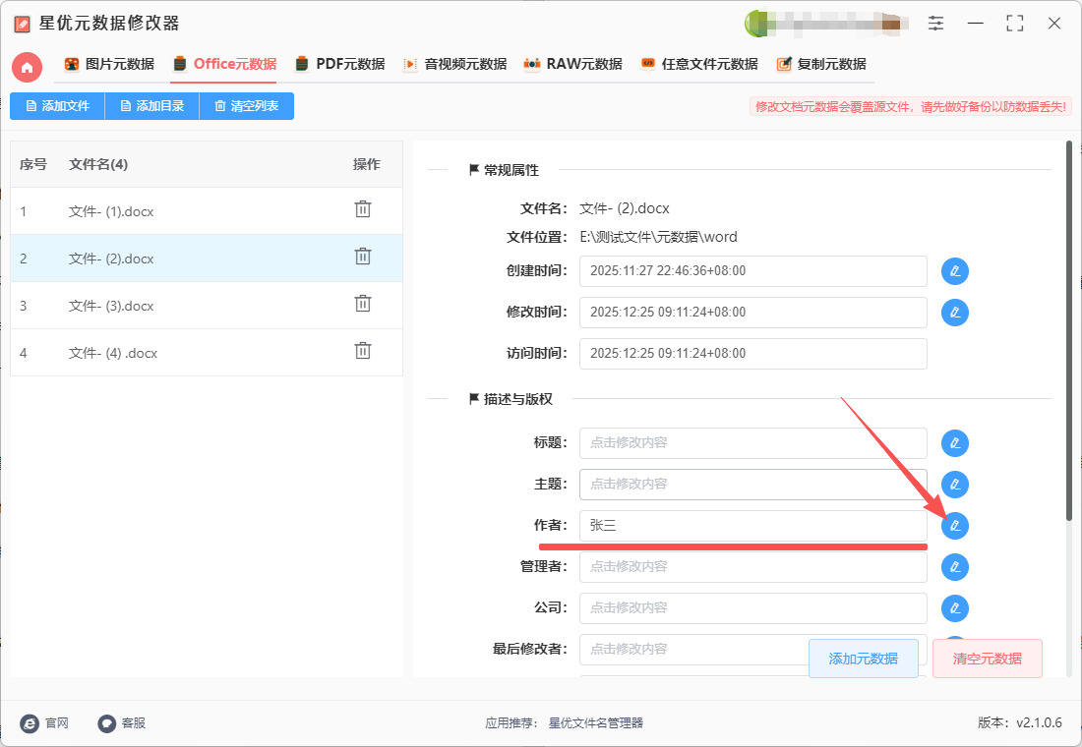Click the 修改时间 input field
The height and width of the screenshot is (747, 1082).
coord(752,313)
